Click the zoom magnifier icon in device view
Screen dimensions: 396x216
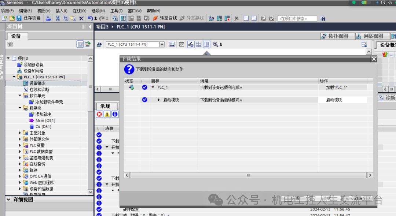(216, 44)
